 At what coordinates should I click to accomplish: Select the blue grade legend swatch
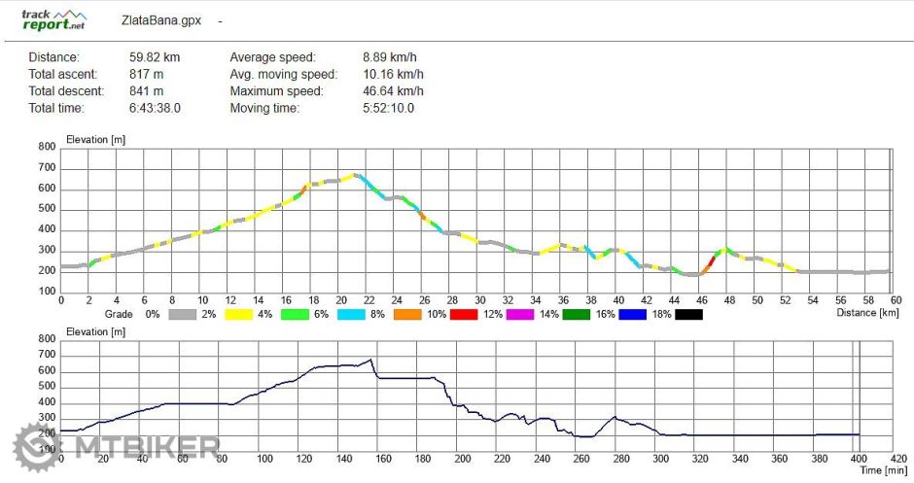[x=633, y=314]
